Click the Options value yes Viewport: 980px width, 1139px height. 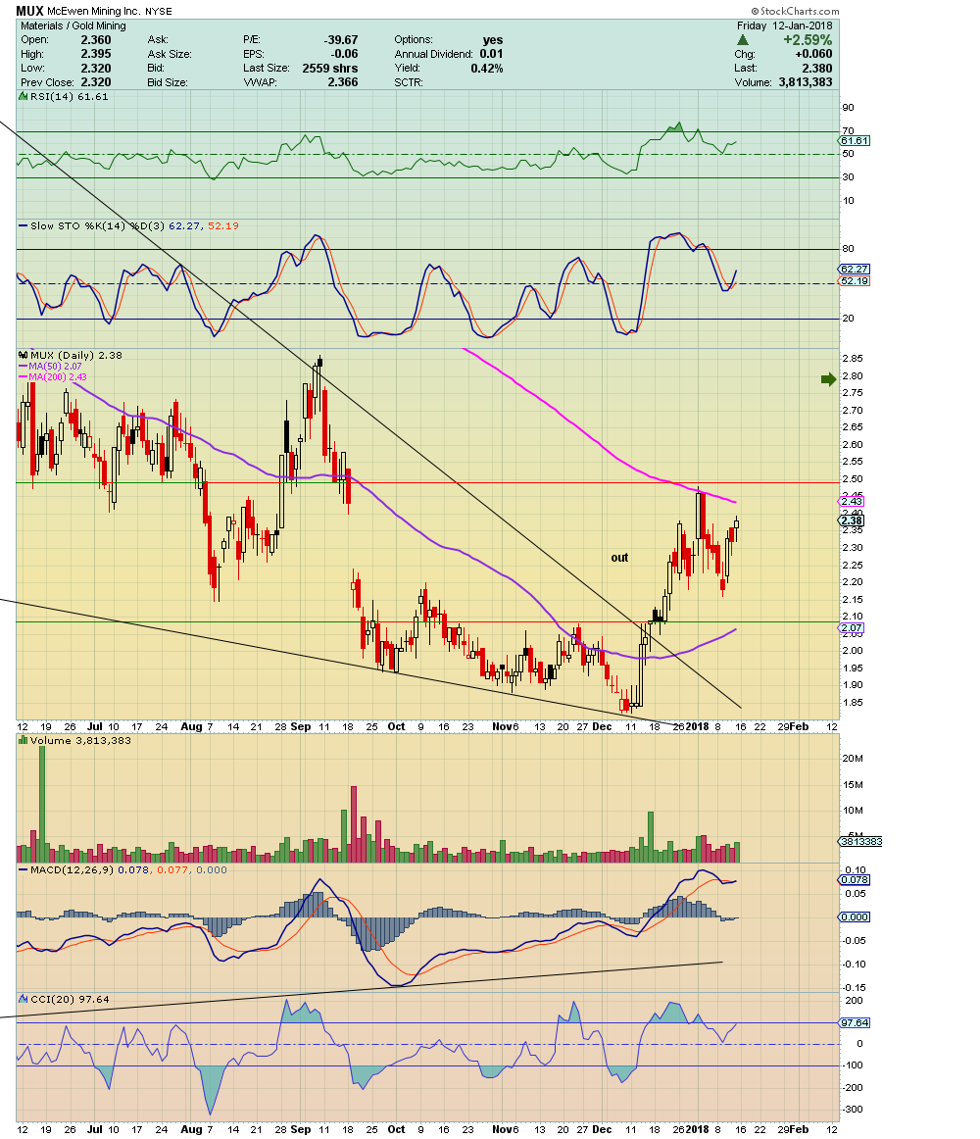pyautogui.click(x=493, y=40)
